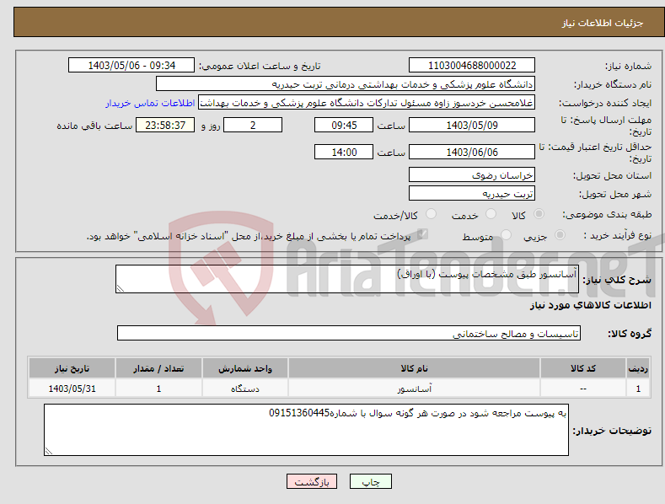Click the price validity time 14:00
Screen dimensions: 665x504
click(344, 152)
